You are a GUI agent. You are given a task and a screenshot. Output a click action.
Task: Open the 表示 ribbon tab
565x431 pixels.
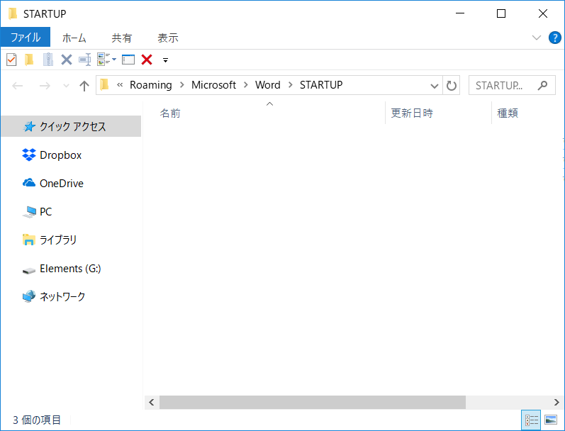[168, 38]
